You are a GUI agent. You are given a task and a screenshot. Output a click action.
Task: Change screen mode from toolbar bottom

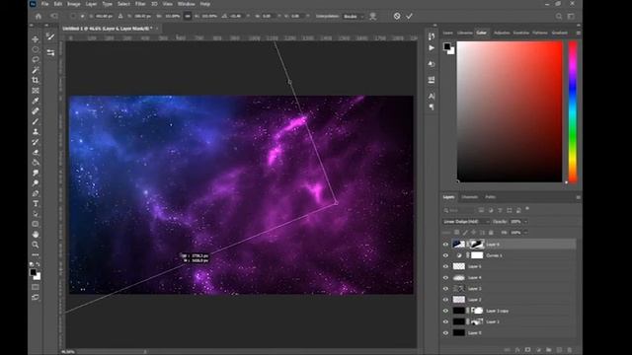36,298
